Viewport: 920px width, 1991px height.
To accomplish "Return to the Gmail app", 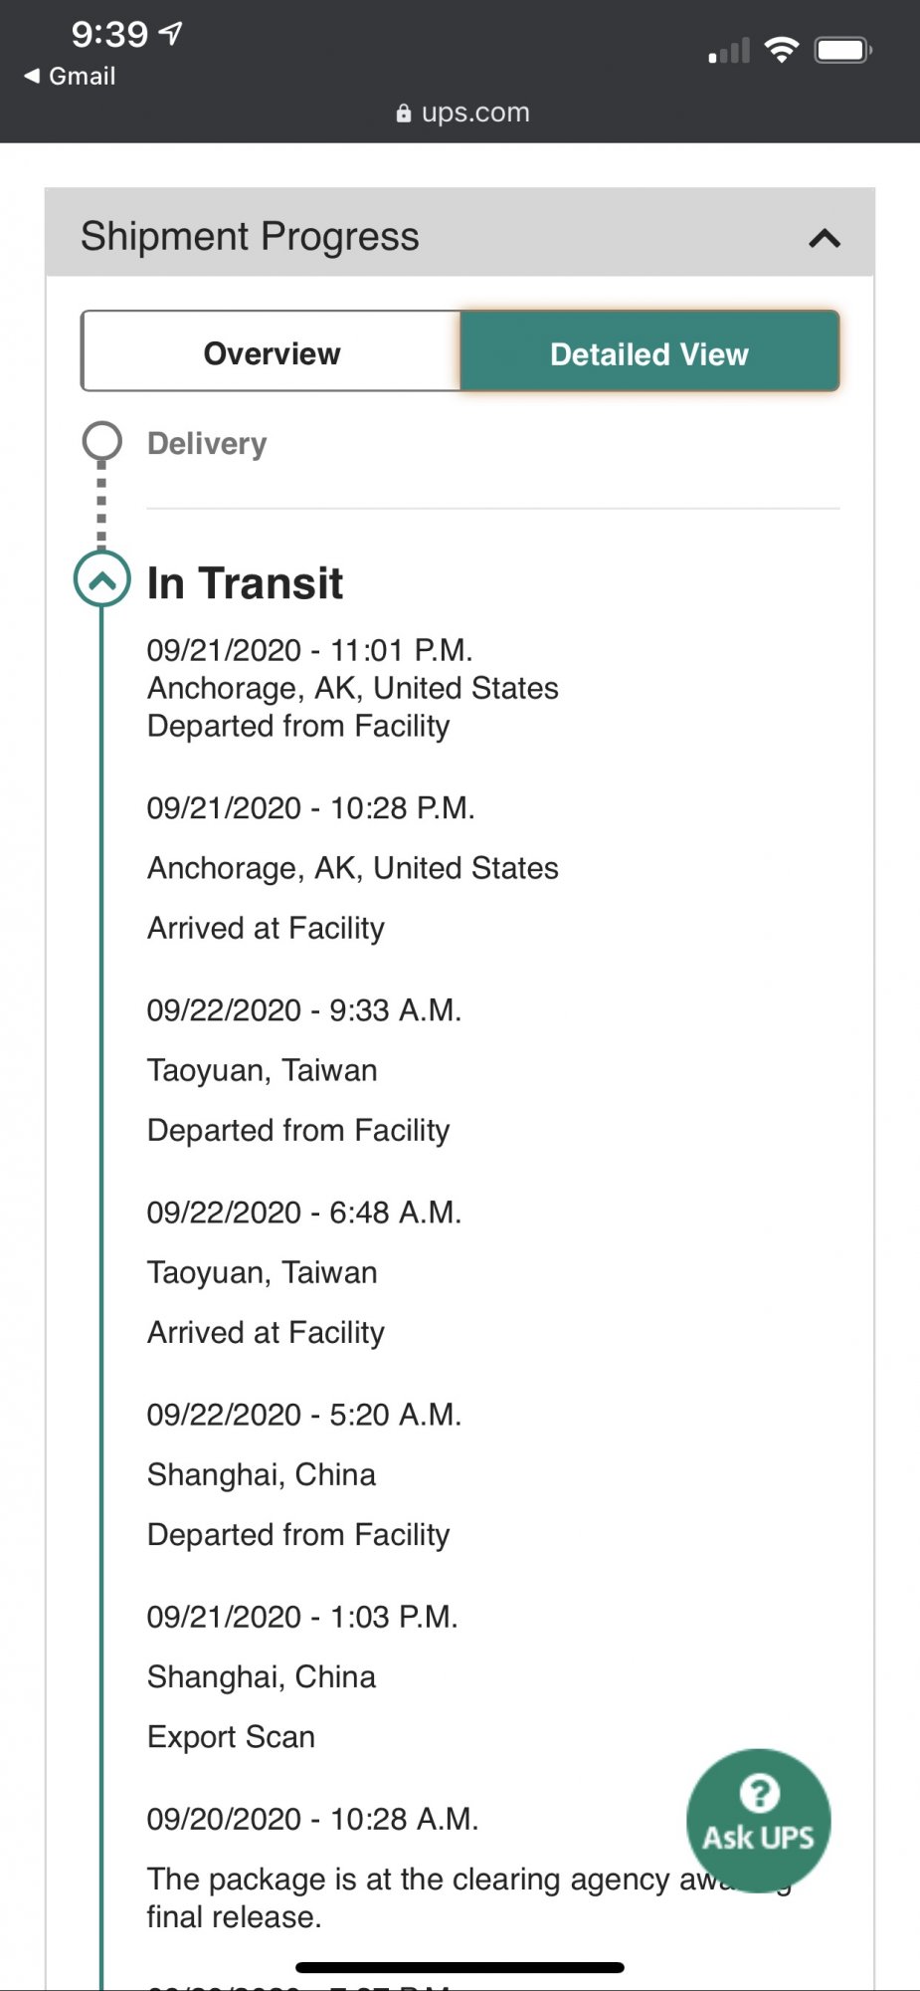I will coord(82,76).
